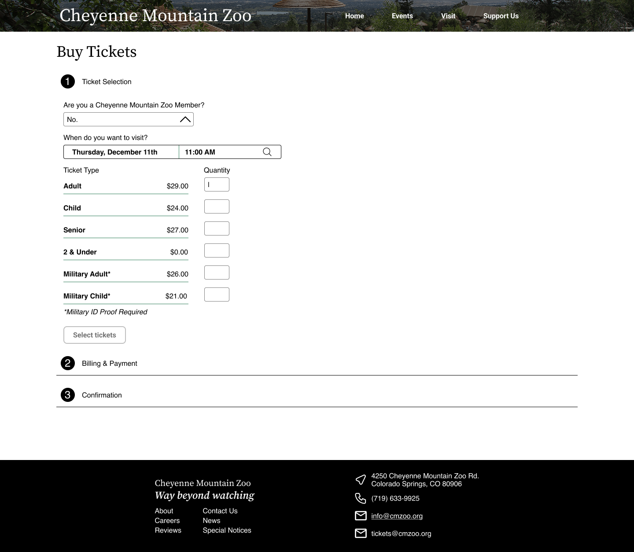634x552 pixels.
Task: Open the Careers footer link
Action: point(167,520)
